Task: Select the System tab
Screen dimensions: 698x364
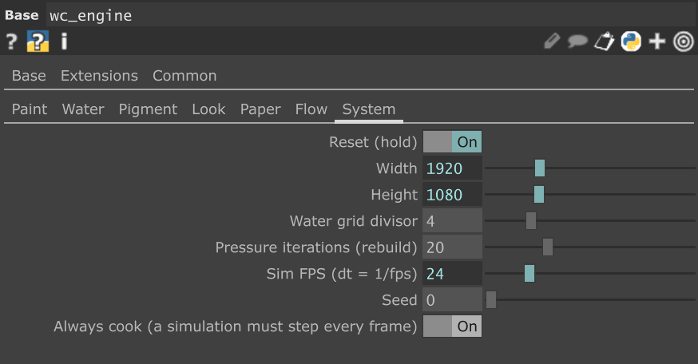Action: pos(369,109)
